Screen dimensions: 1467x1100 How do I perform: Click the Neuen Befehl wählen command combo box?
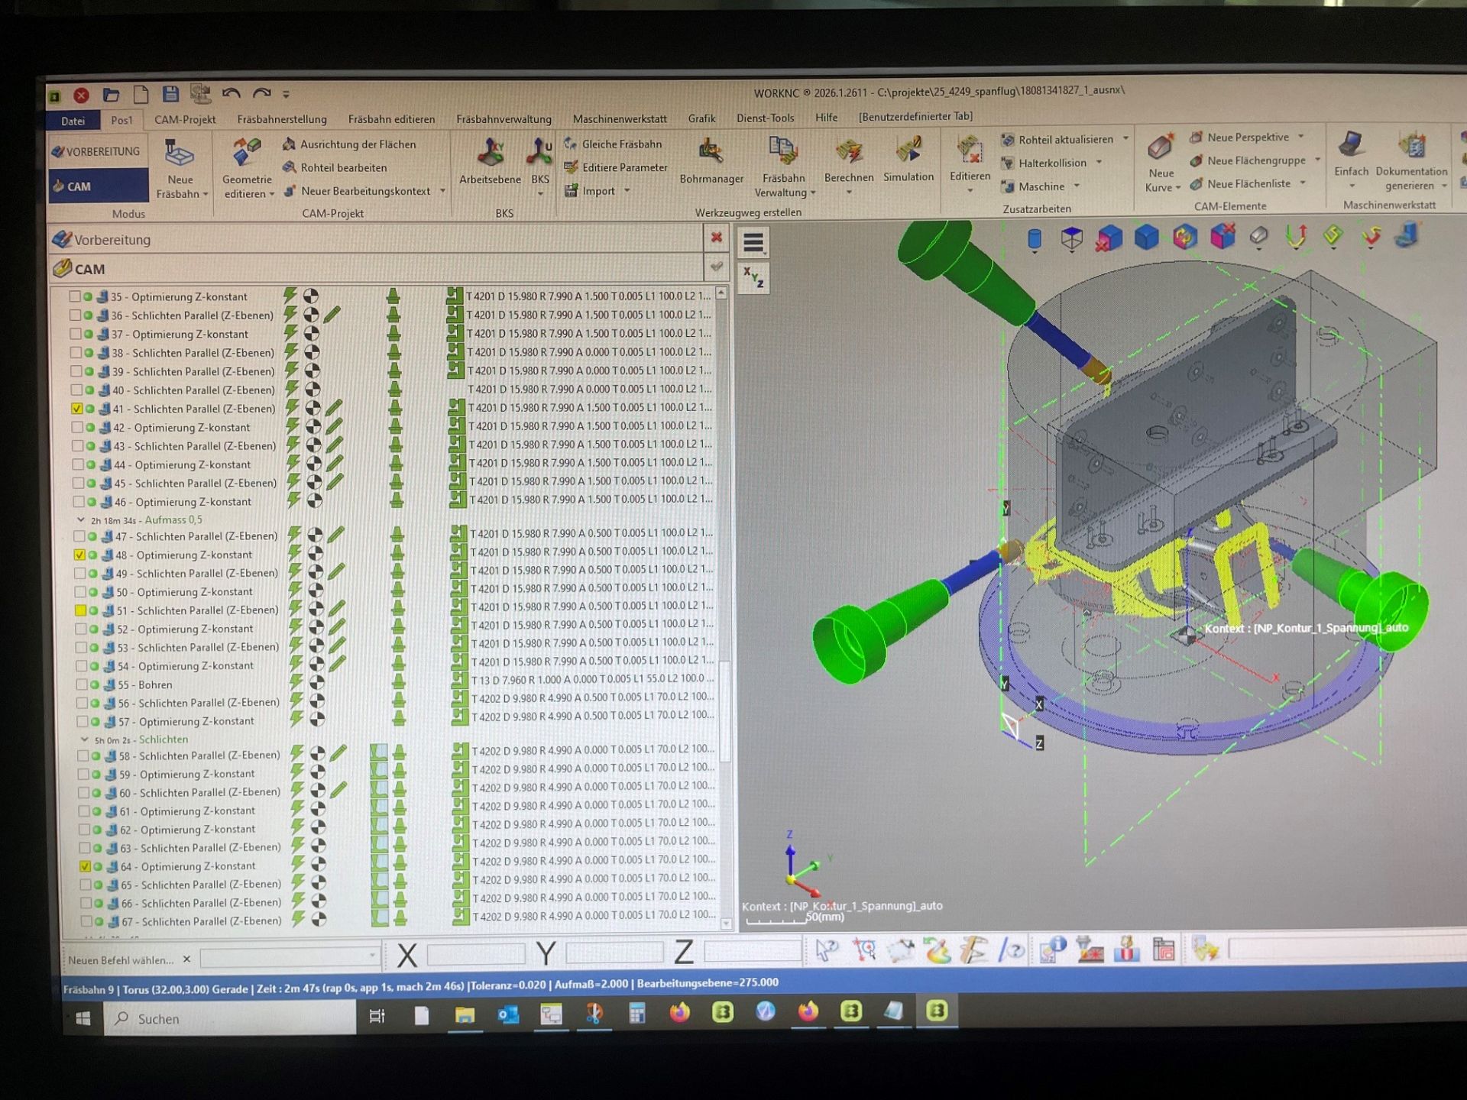(x=290, y=956)
